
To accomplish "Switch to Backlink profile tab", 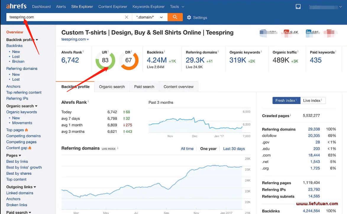I will click(x=75, y=87).
